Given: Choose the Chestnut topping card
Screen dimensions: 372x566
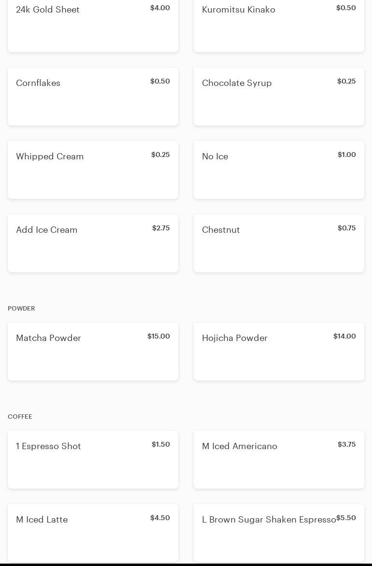Looking at the screenshot, I should (x=279, y=243).
